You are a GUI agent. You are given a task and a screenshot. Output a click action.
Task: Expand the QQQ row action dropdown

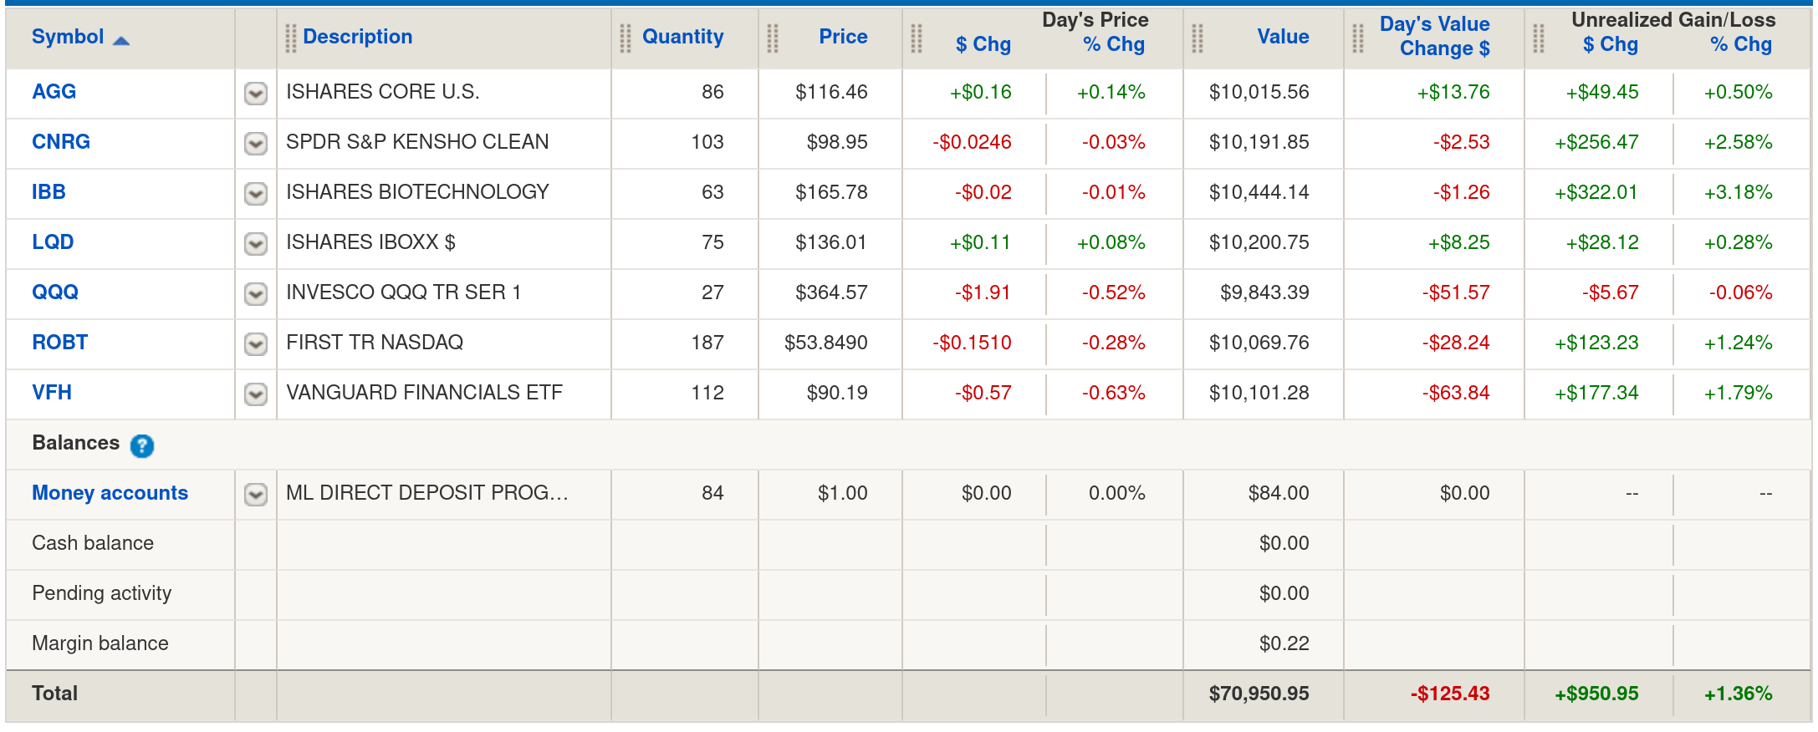[x=256, y=294]
